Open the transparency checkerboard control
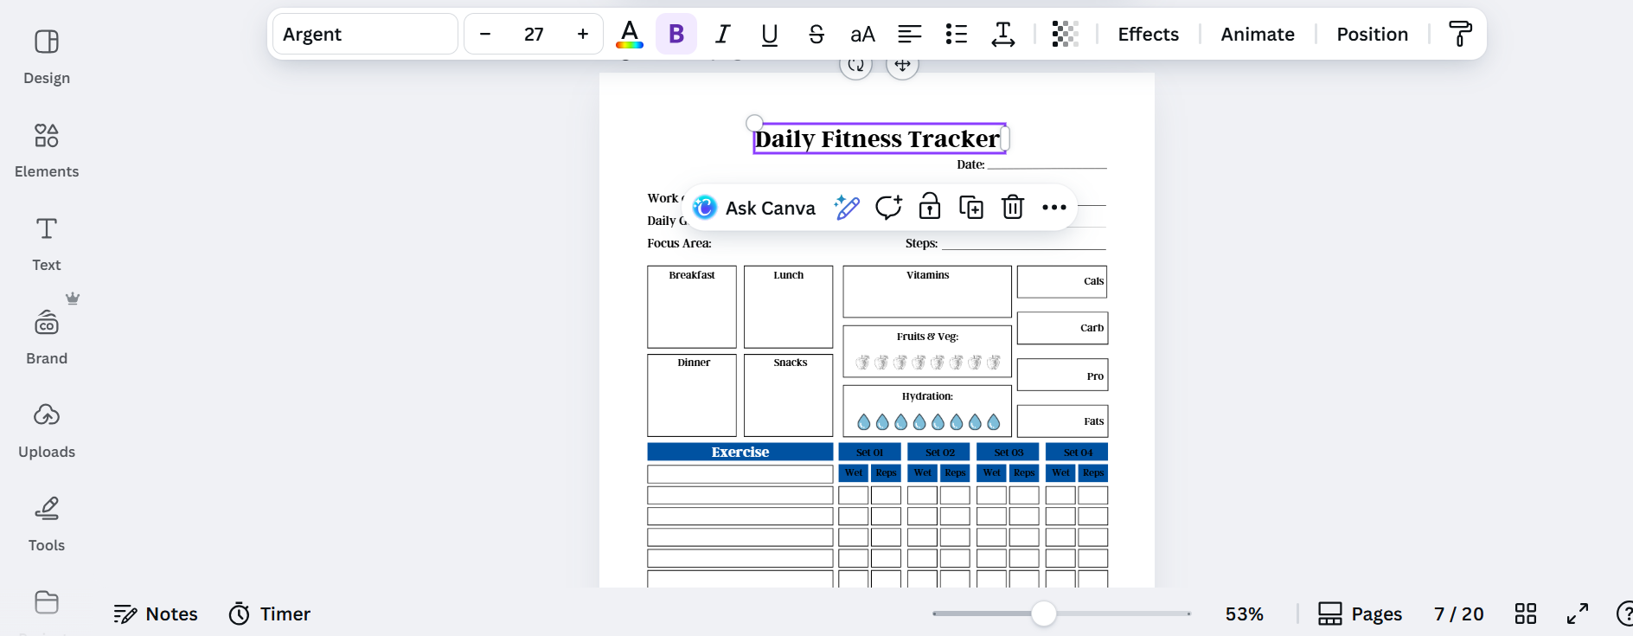The height and width of the screenshot is (636, 1633). (x=1065, y=35)
